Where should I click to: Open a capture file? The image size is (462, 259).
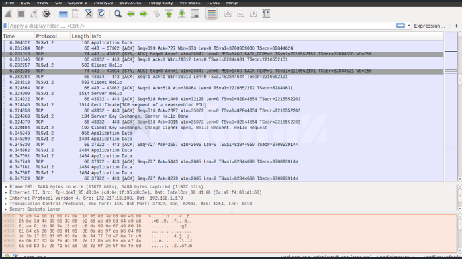click(63, 14)
